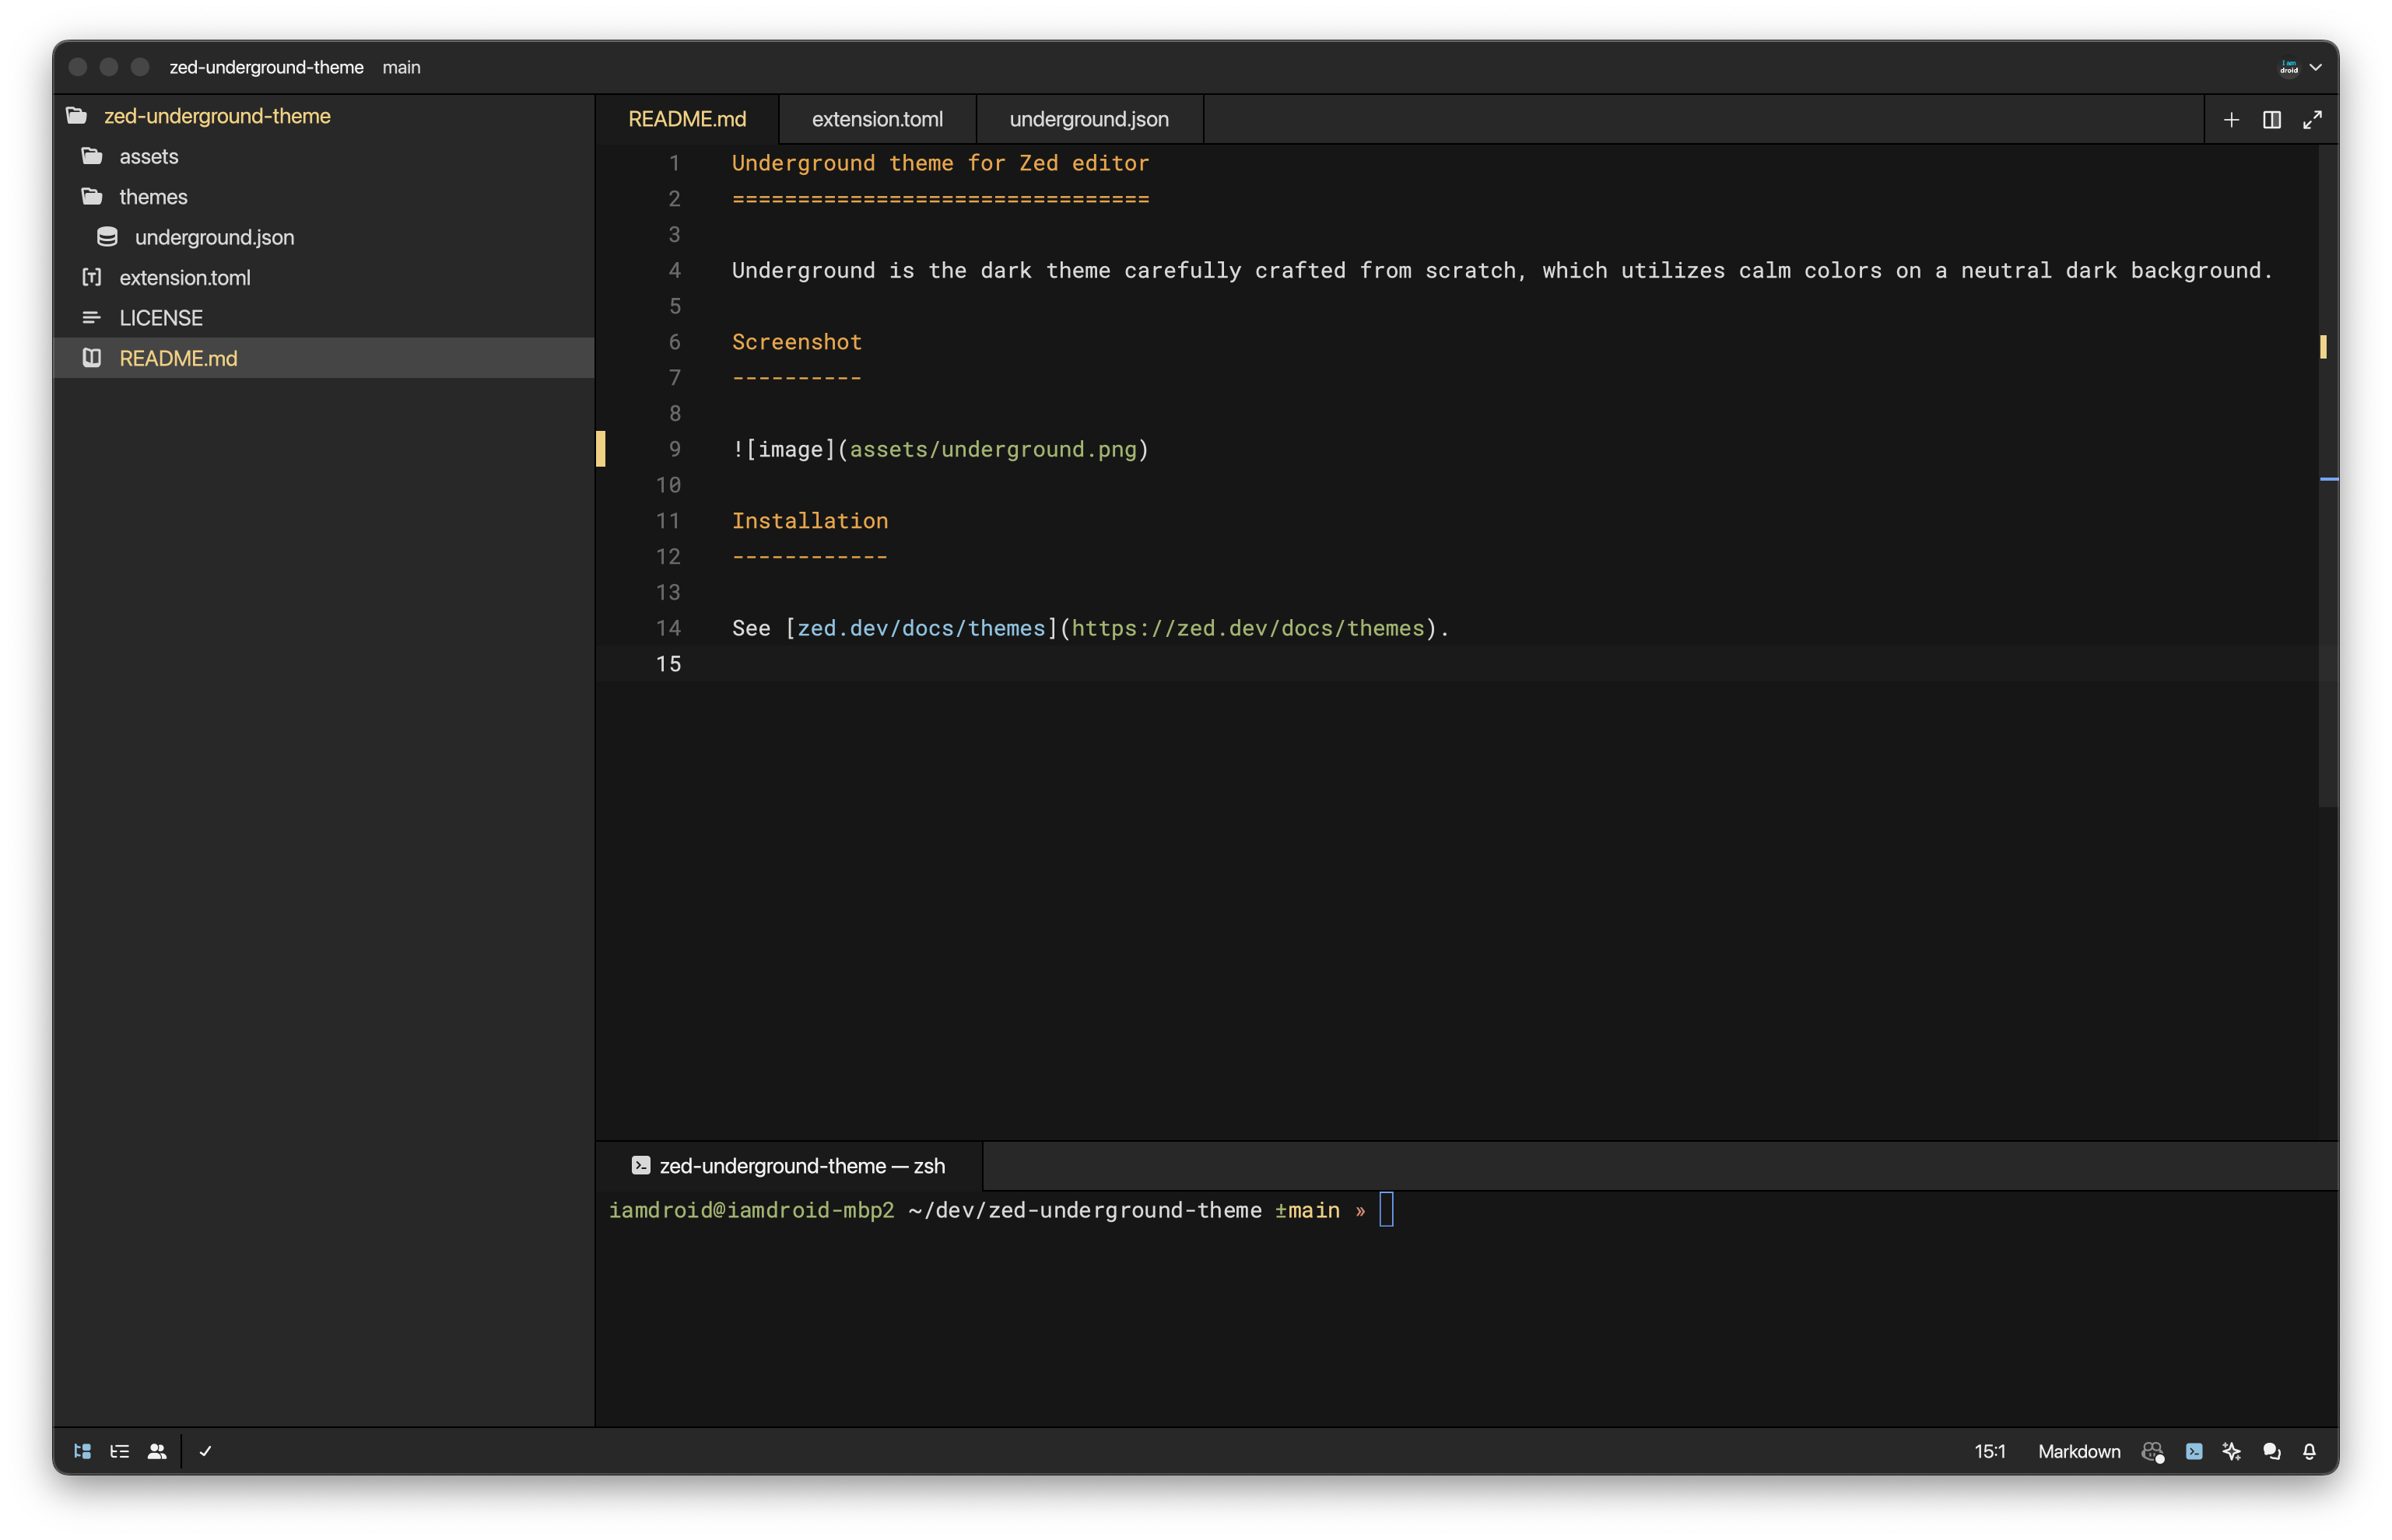Open extension.toml in the project tree

point(324,277)
